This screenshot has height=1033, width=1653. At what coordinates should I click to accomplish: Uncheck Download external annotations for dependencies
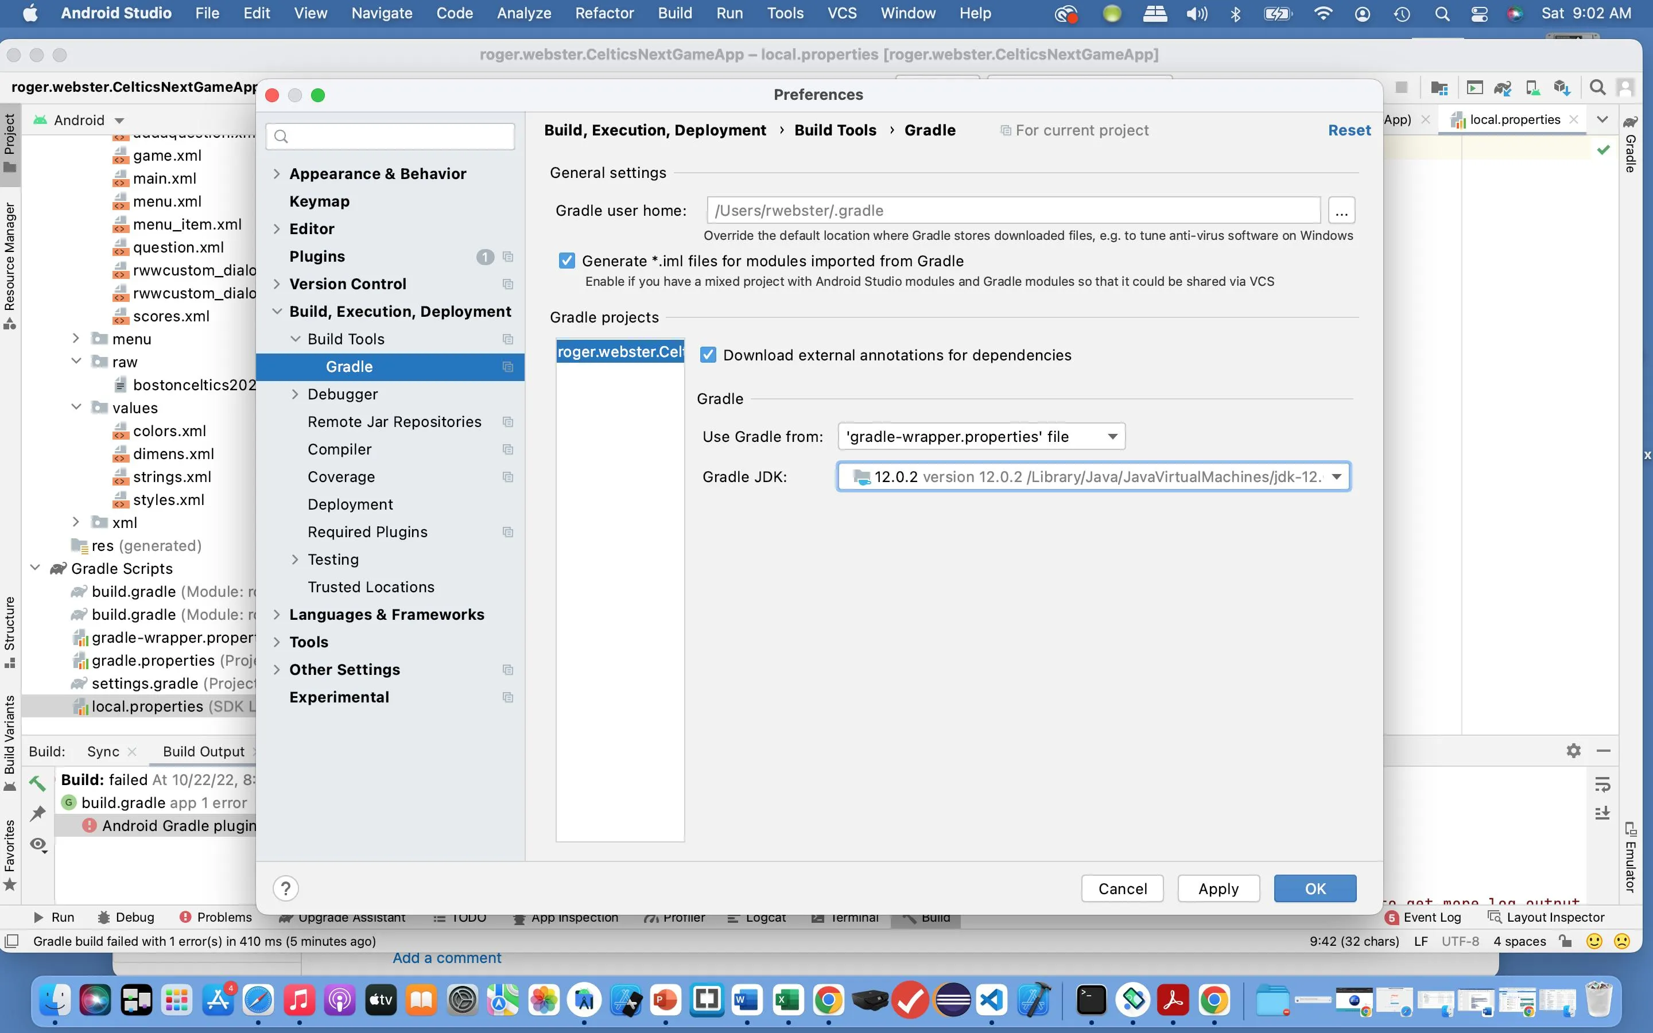point(708,355)
